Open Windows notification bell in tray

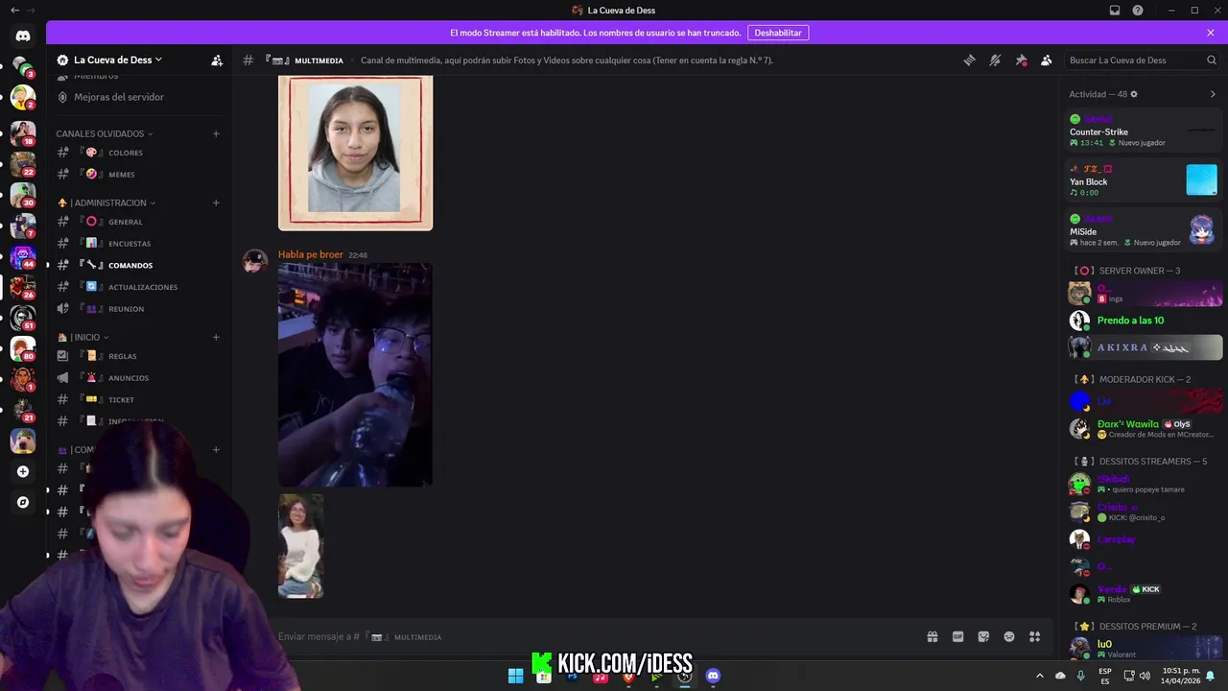(1211, 676)
